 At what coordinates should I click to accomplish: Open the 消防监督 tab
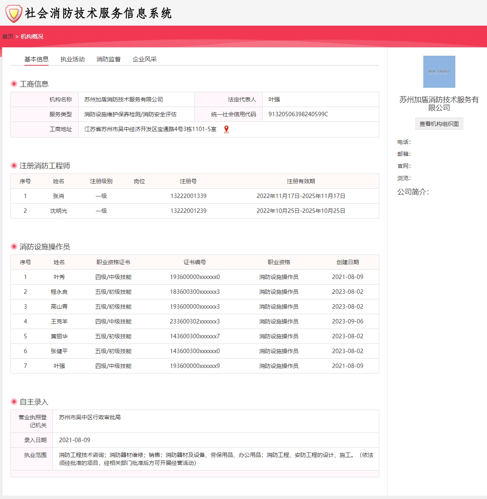(x=109, y=59)
